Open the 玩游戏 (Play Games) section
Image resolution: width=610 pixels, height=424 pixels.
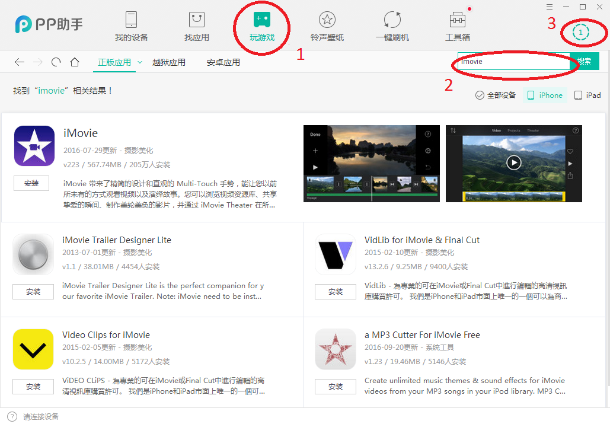261,27
